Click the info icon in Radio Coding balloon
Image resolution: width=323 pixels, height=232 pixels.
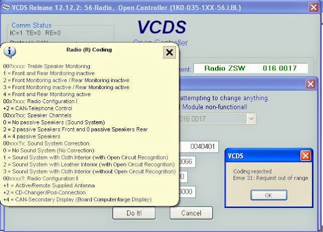tap(10, 52)
